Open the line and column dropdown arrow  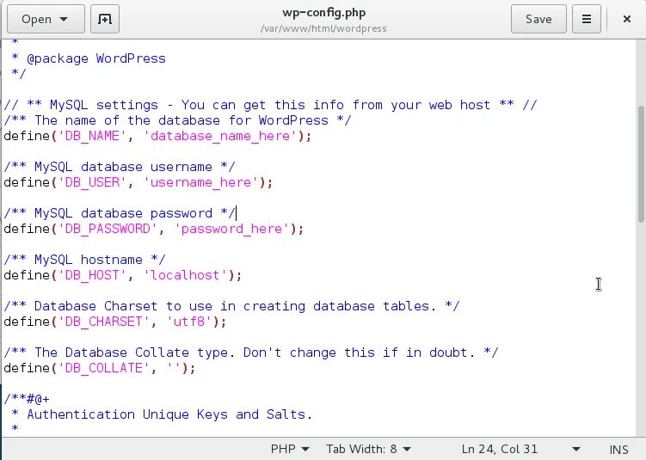tap(576, 449)
